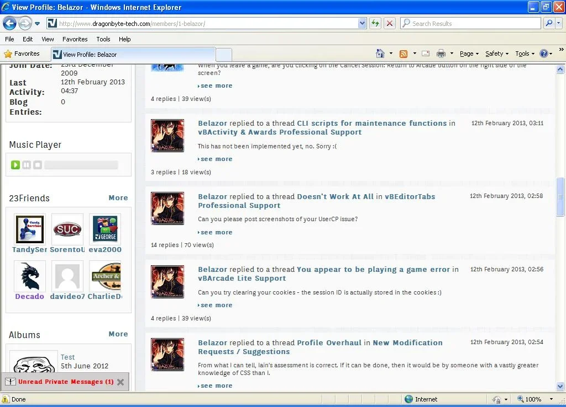Stop the Music Player
566x407 pixels.
(x=38, y=165)
